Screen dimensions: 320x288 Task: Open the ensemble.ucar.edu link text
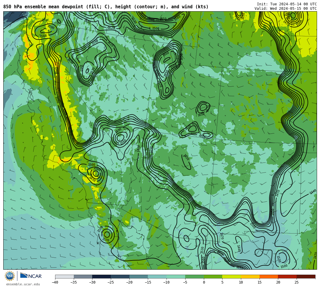point(23,284)
